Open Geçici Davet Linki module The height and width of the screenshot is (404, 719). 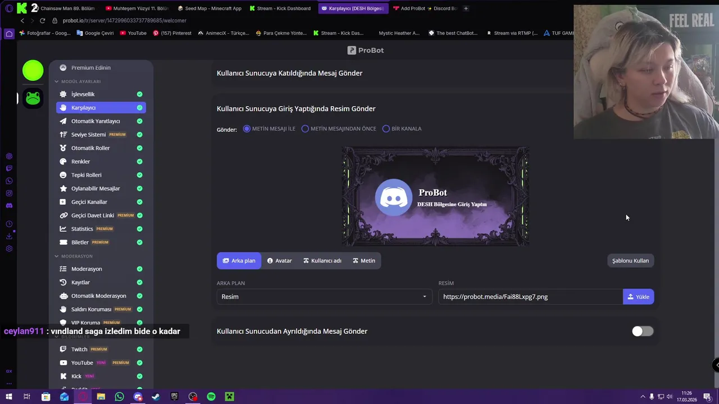click(101, 215)
